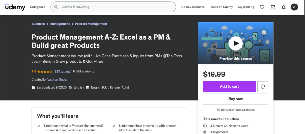
Task: Open Udemy Business menu item
Action: click(x=193, y=7)
